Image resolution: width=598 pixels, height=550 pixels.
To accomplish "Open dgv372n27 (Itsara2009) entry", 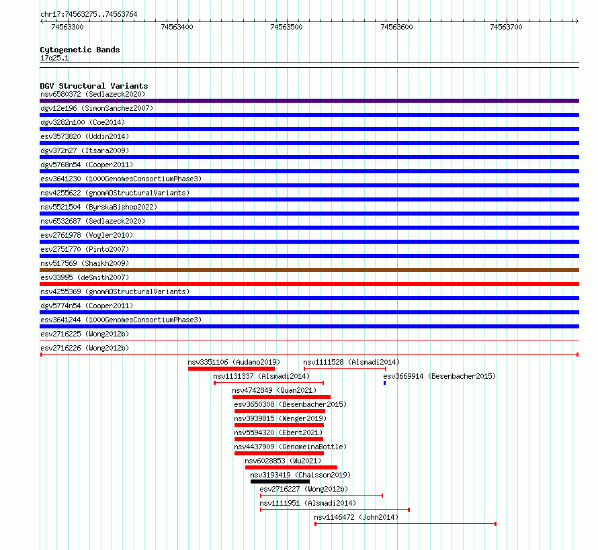I will 85,150.
